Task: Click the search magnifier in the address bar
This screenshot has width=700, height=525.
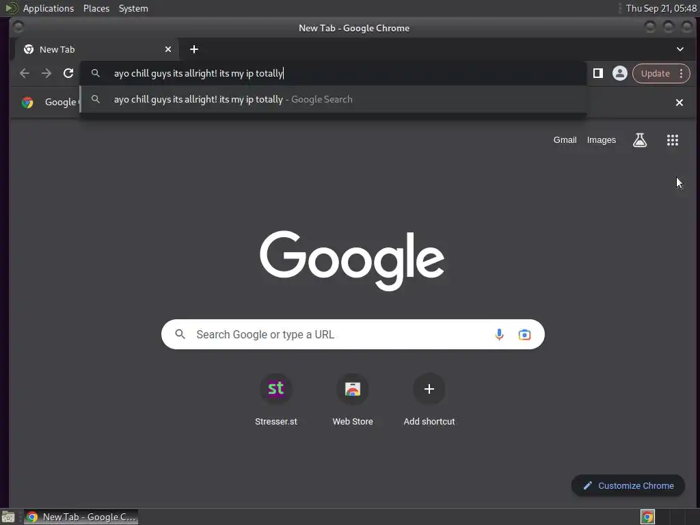Action: [96, 73]
